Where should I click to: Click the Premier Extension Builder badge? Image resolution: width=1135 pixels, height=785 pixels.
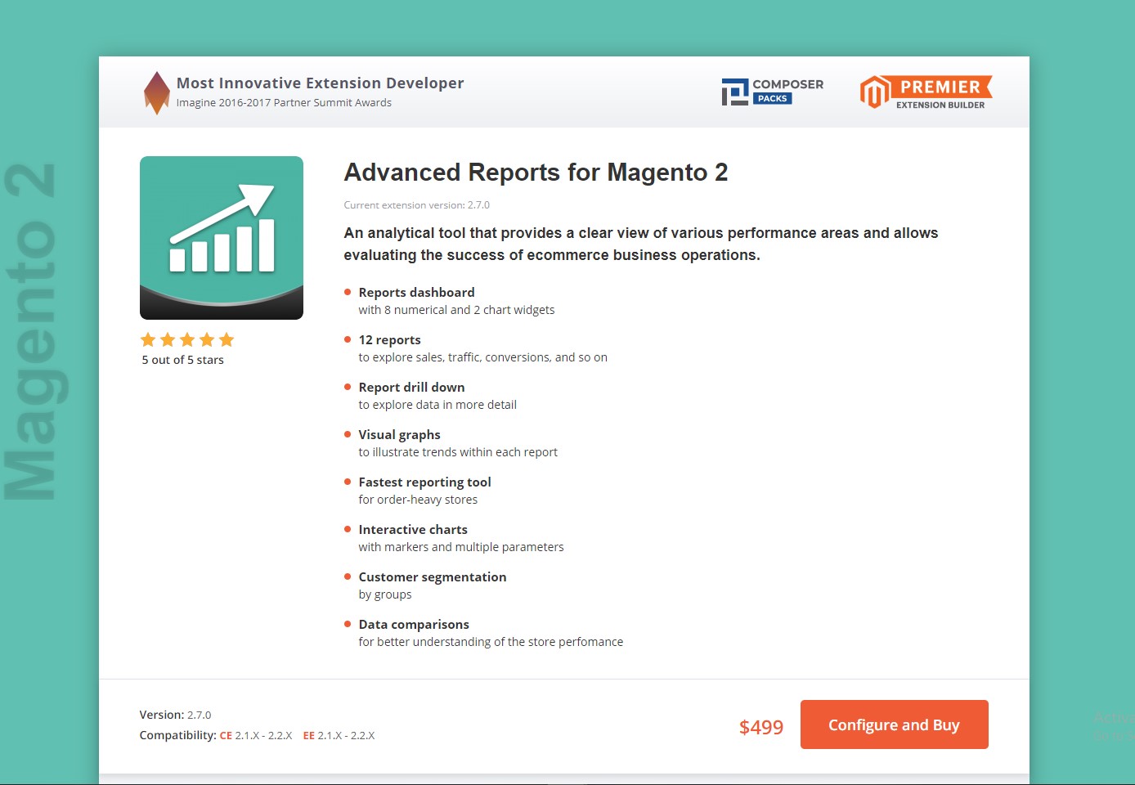925,92
